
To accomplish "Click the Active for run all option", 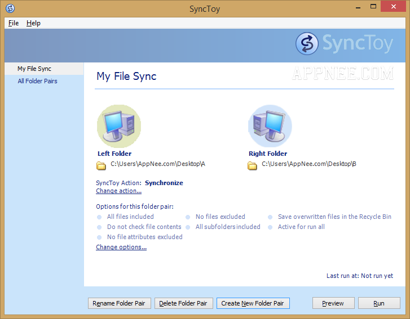I will [301, 227].
